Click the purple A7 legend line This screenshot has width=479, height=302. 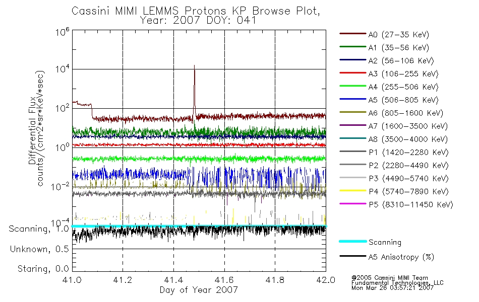[352, 125]
